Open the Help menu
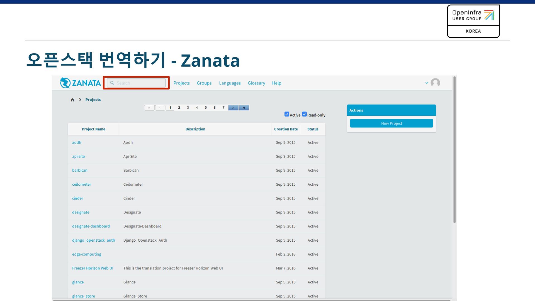Viewport: 535px width, 301px height. point(276,83)
